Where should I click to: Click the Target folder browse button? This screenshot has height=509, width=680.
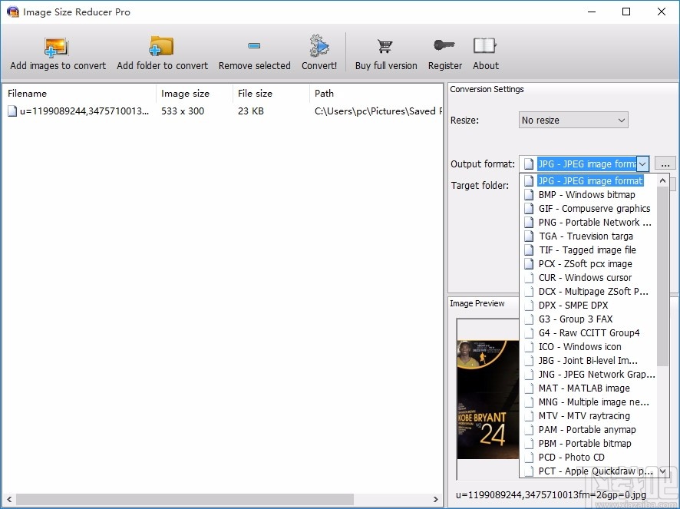coord(666,164)
